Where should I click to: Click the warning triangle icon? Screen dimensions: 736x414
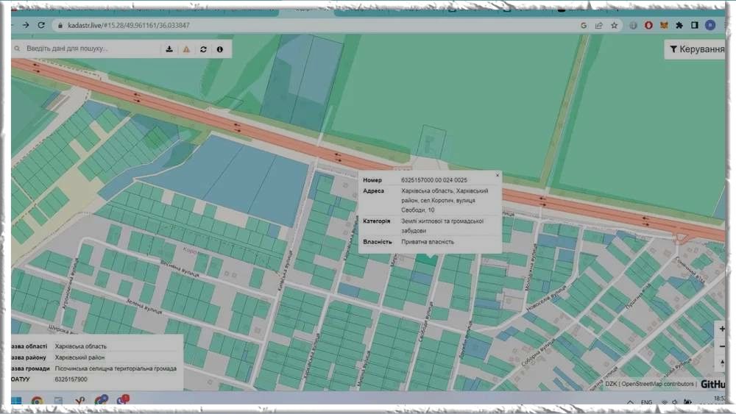click(x=186, y=49)
